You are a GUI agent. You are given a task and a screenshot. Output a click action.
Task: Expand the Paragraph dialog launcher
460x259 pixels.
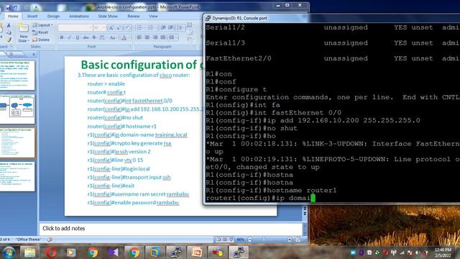[x=195, y=47]
